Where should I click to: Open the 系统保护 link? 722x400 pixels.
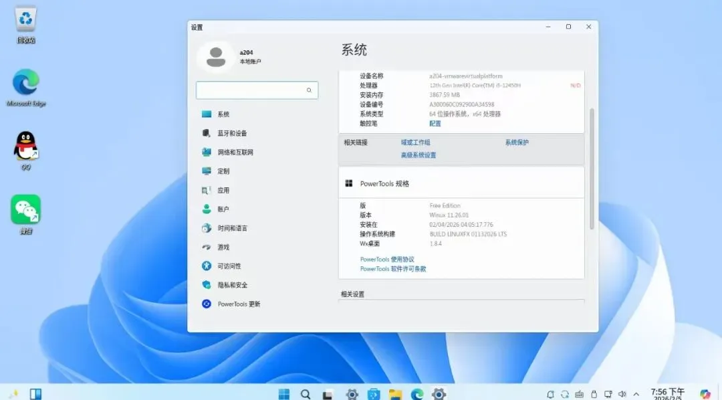coord(517,142)
